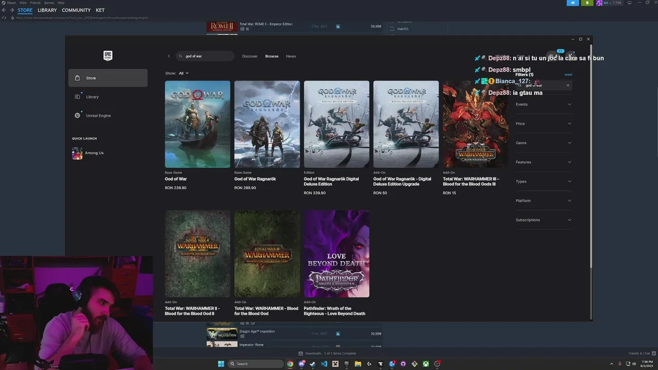
Task: Open the Steam Help menu
Action: (61, 3)
